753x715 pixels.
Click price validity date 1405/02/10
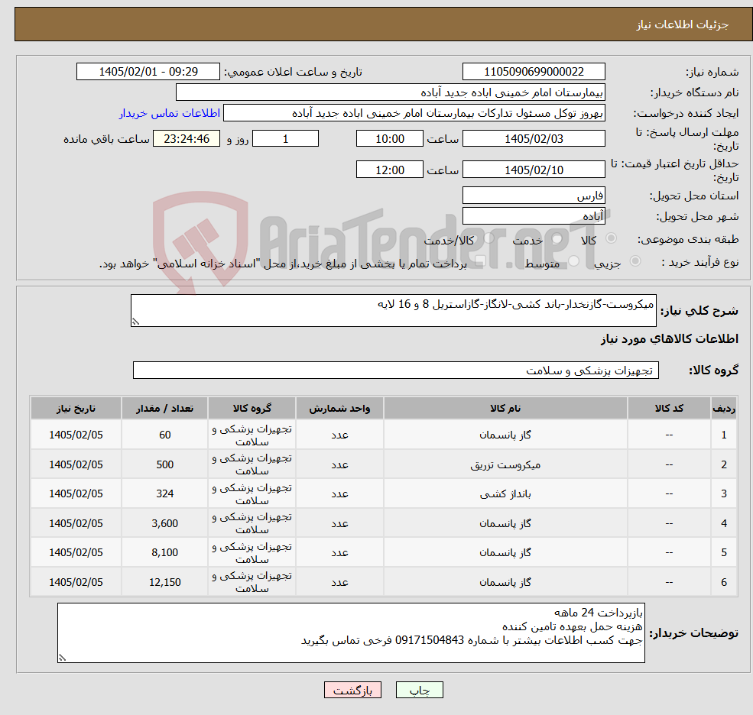point(534,170)
